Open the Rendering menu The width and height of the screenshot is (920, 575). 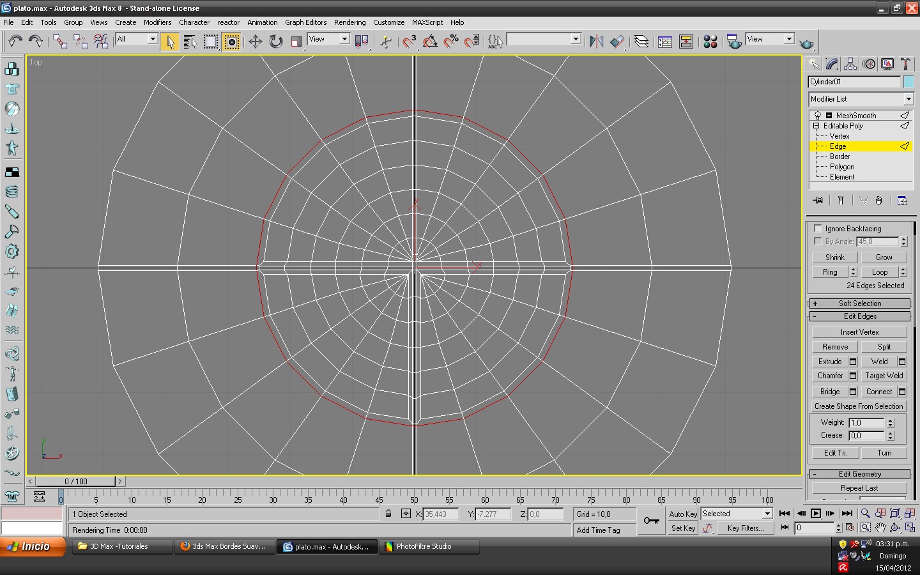pos(349,22)
